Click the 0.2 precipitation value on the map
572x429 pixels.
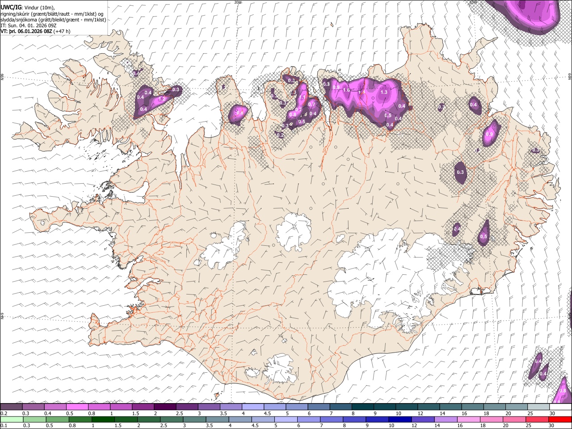(x=280, y=135)
